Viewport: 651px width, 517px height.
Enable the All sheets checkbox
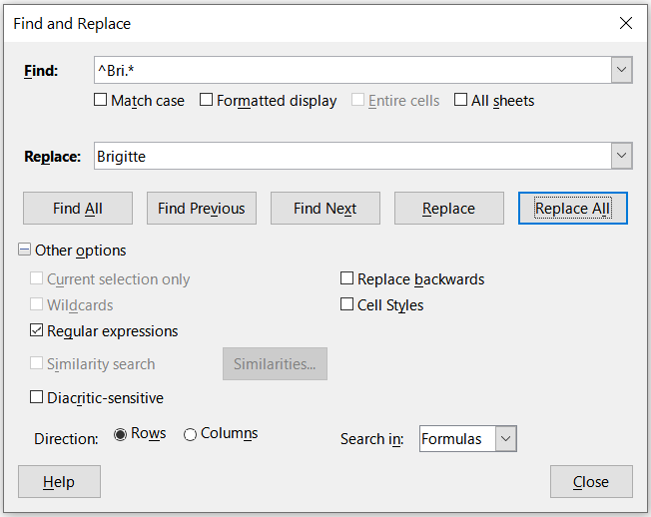(460, 100)
